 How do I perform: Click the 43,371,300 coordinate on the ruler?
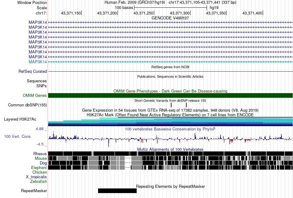pyautogui.click(x=180, y=13)
